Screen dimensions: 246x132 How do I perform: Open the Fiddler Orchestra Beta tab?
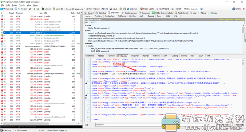point(162,13)
